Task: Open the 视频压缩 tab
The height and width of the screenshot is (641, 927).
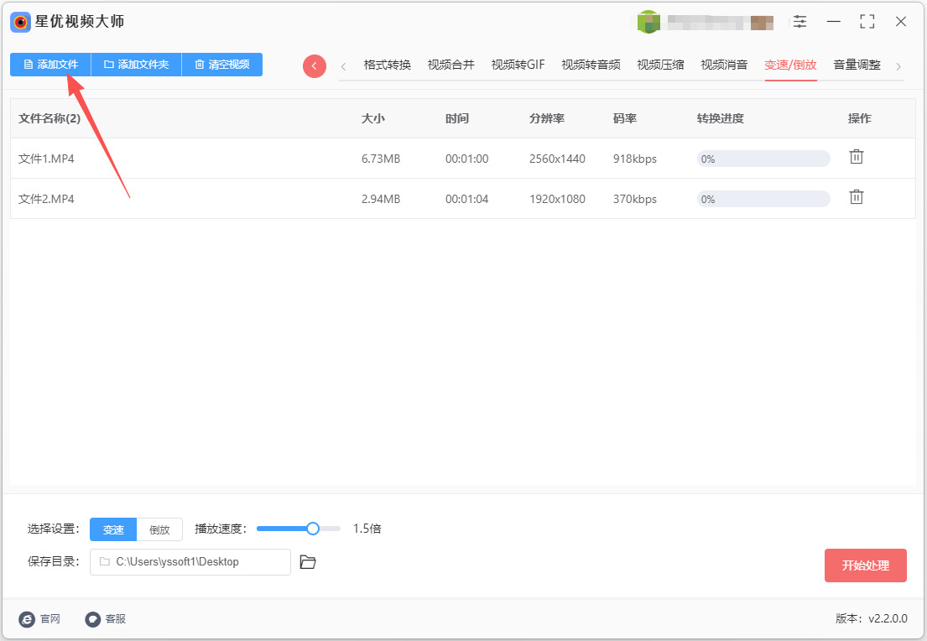Action: [660, 65]
